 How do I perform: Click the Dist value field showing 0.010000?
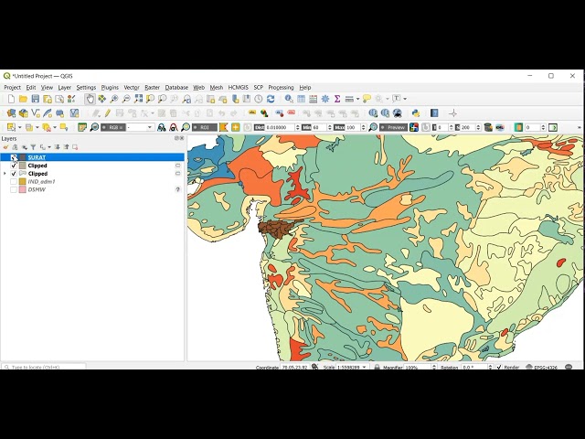pyautogui.click(x=280, y=127)
